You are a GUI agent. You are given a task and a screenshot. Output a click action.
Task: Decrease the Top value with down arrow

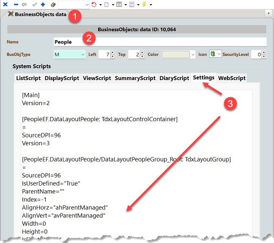pos(142,56)
